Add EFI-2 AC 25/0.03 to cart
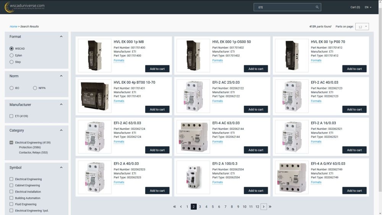Screen dimensions: 382x215 (256, 109)
